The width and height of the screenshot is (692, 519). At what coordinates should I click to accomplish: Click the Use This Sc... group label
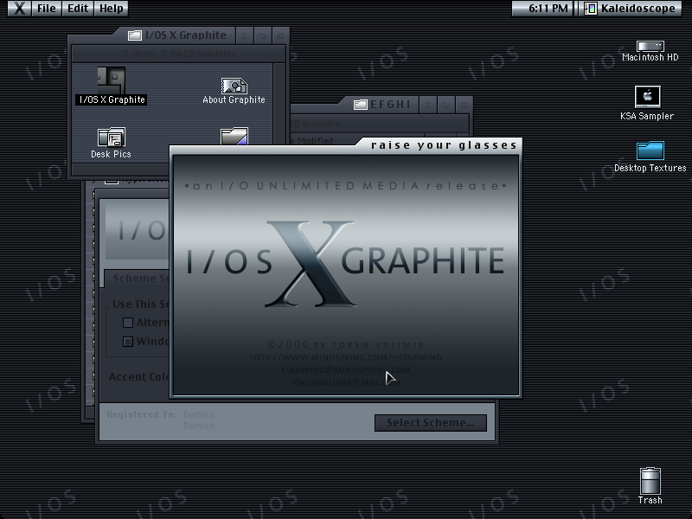(x=141, y=304)
